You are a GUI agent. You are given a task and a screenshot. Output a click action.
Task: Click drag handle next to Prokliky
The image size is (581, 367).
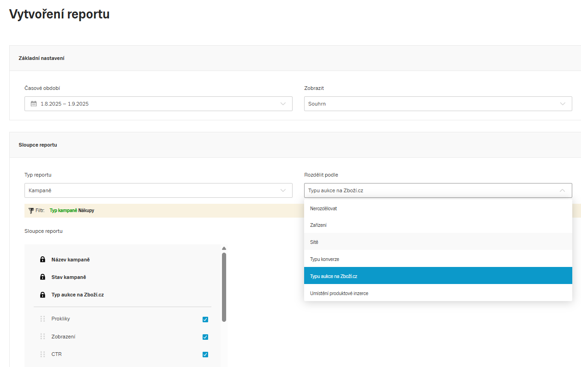click(42, 319)
